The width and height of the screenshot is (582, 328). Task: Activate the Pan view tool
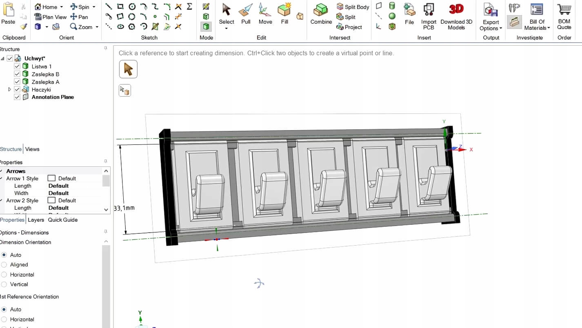click(x=79, y=17)
